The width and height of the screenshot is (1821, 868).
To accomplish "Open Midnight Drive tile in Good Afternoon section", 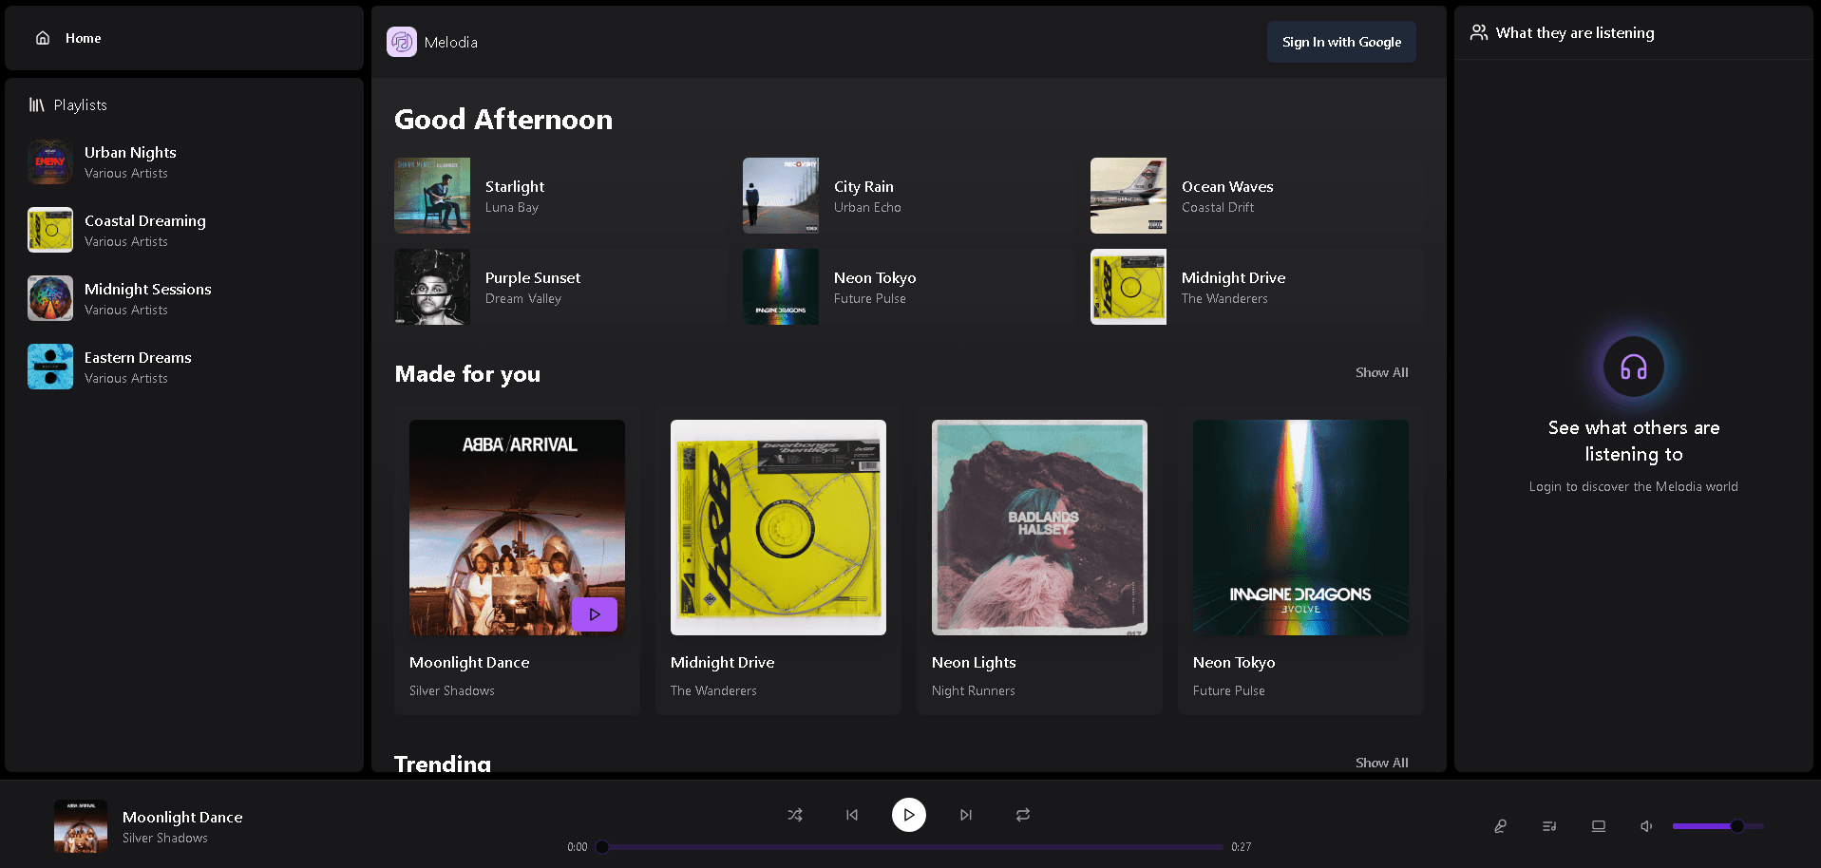I will tap(1257, 287).
